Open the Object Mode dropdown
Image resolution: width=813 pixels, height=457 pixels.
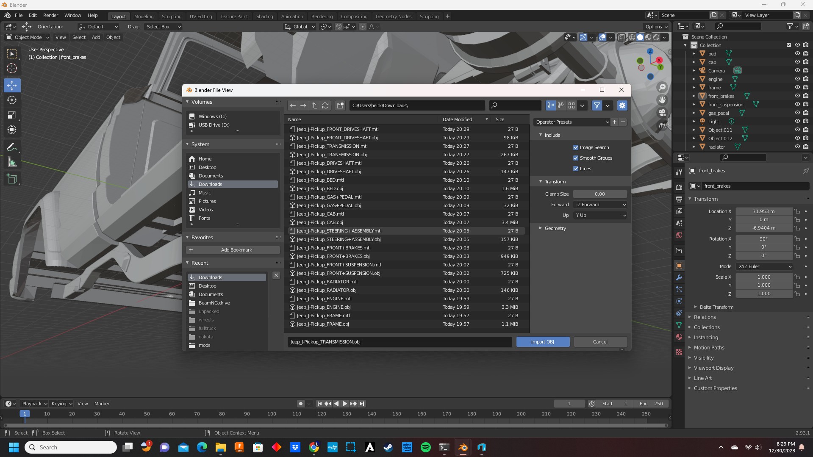[28, 37]
